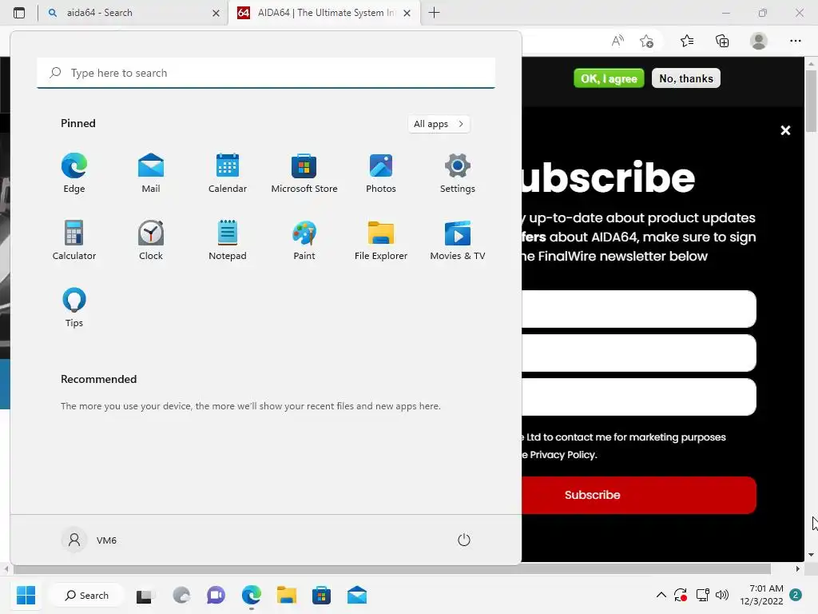
Task: Close the Subscribe newsletter popup
Action: tap(785, 130)
